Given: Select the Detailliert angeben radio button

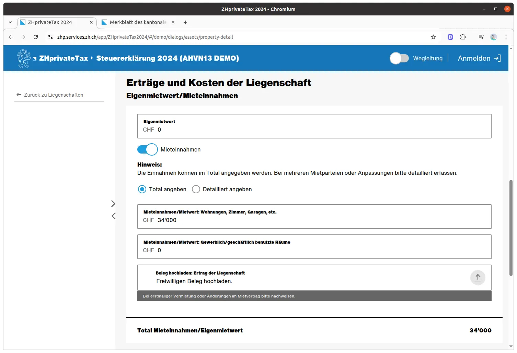Looking at the screenshot, I should 196,189.
